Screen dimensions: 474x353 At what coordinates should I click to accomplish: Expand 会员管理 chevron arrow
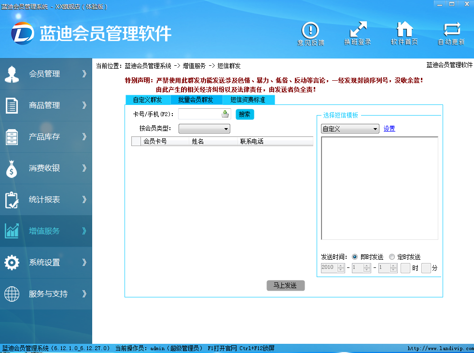coord(84,74)
